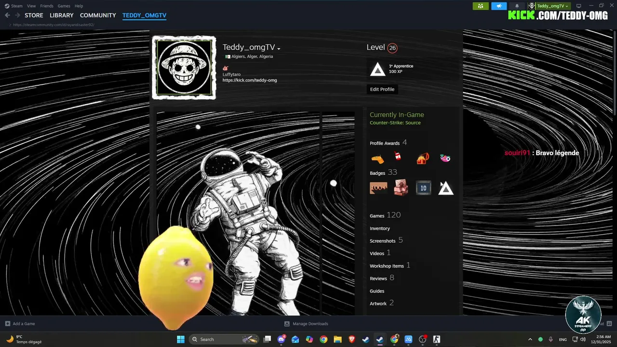Open the red drink can profile award
Viewport: 617px width, 347px height.
tap(398, 157)
